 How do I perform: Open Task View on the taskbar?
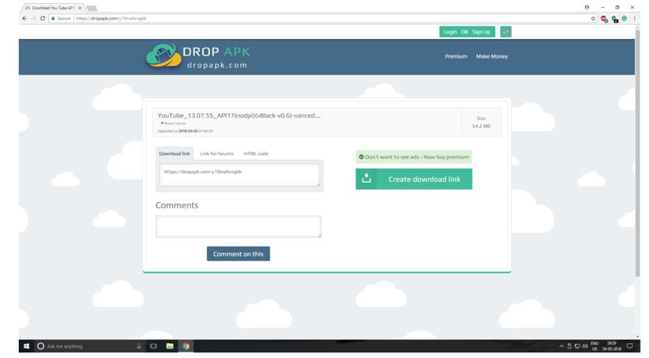tap(154, 346)
